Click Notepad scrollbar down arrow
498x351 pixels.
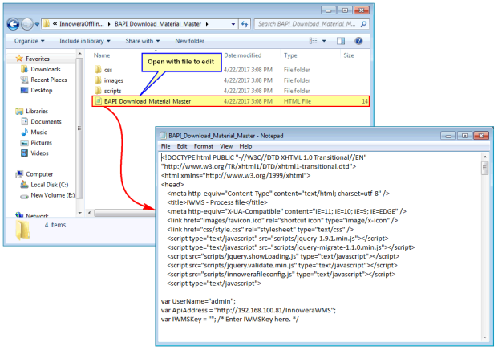coord(484,337)
